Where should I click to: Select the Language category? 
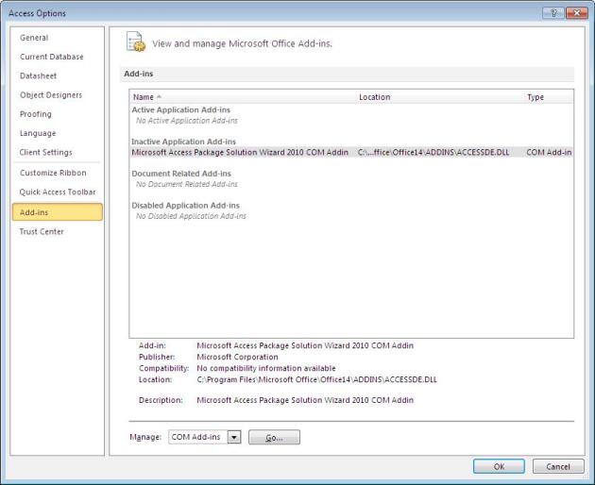pyautogui.click(x=38, y=133)
